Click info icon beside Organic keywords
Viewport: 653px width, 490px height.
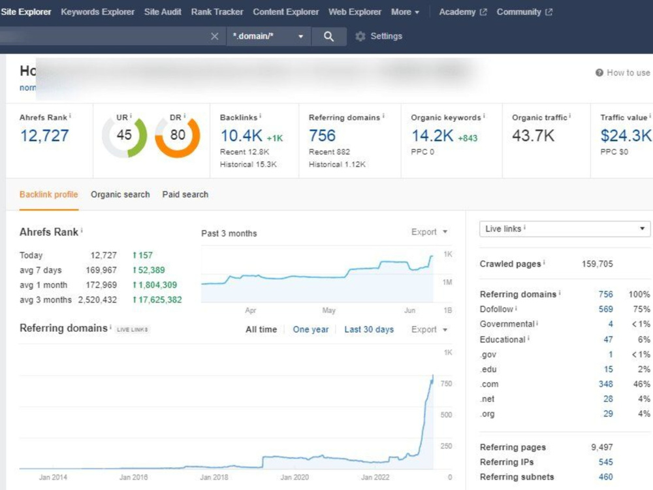click(484, 116)
